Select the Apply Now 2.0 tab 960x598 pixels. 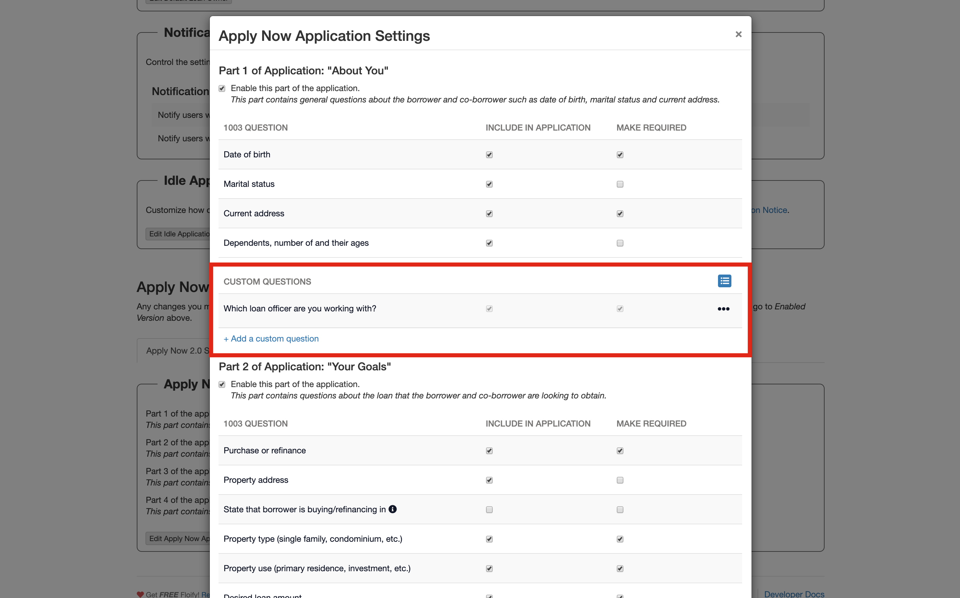coord(177,351)
